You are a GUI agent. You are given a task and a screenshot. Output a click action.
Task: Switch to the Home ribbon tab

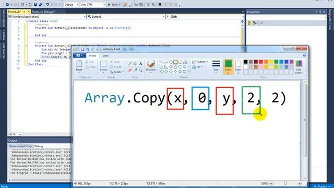pos(92,56)
